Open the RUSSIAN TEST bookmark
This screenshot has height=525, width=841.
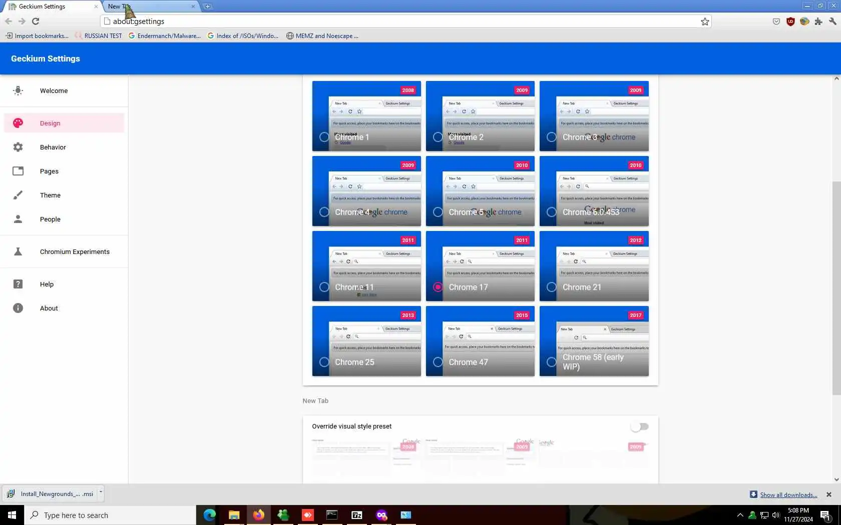tap(99, 36)
